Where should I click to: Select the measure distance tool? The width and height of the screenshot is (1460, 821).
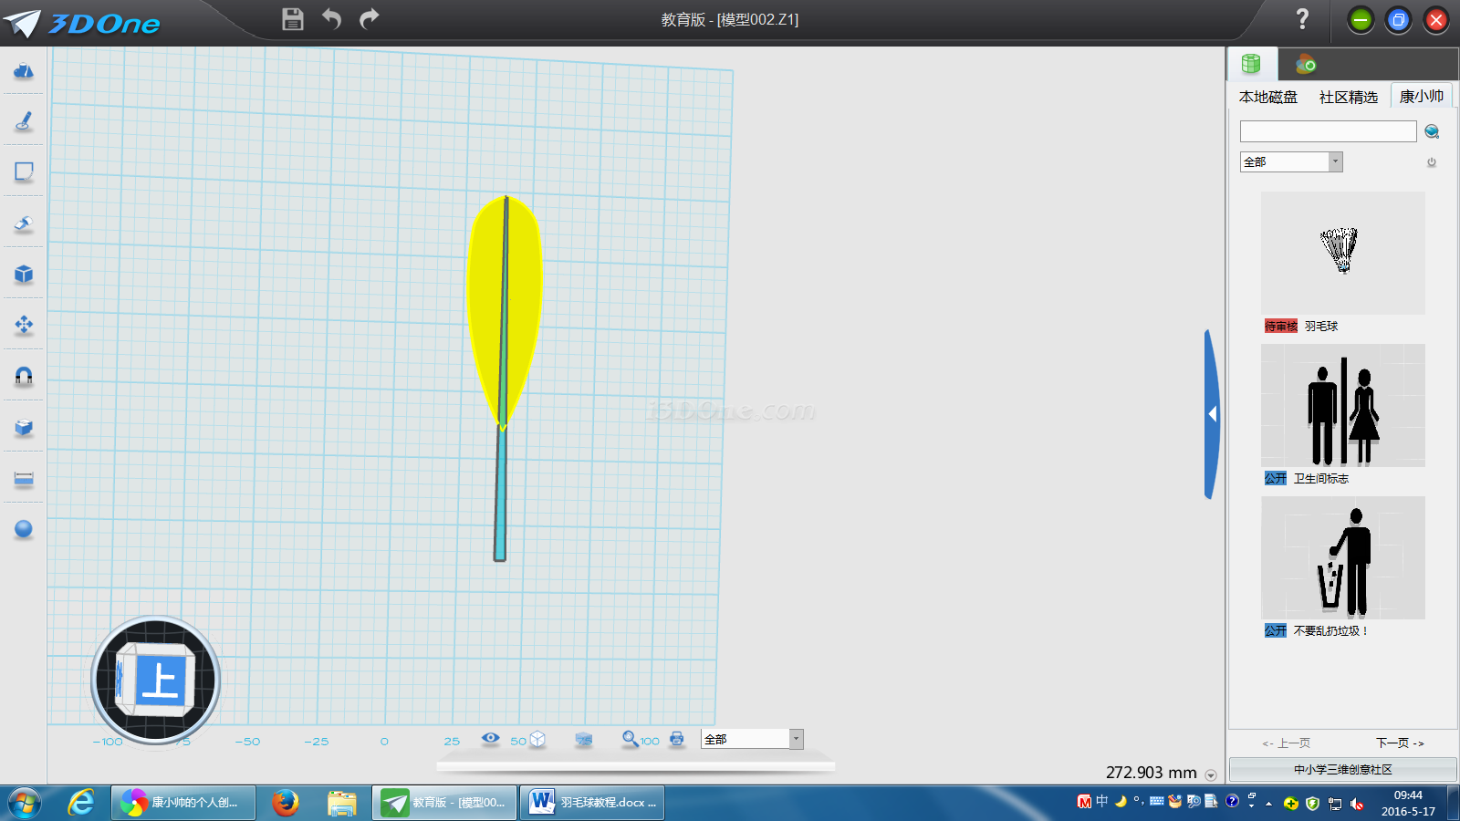24,479
